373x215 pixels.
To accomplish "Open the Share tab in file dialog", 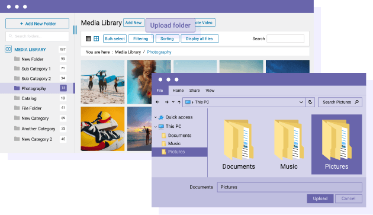I will 194,91.
